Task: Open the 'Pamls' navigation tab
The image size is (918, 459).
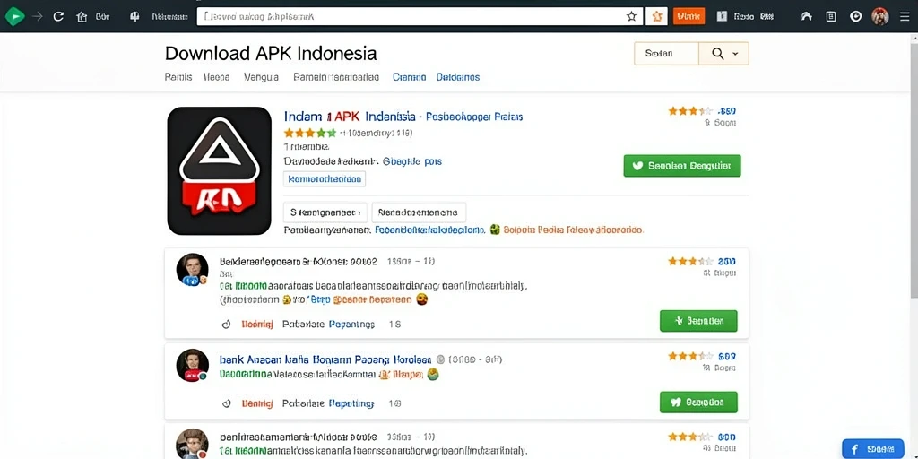Action: click(178, 77)
